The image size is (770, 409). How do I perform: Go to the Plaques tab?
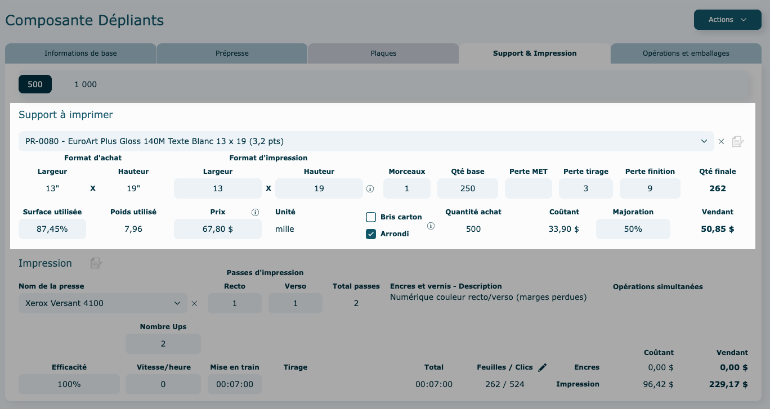(x=383, y=53)
